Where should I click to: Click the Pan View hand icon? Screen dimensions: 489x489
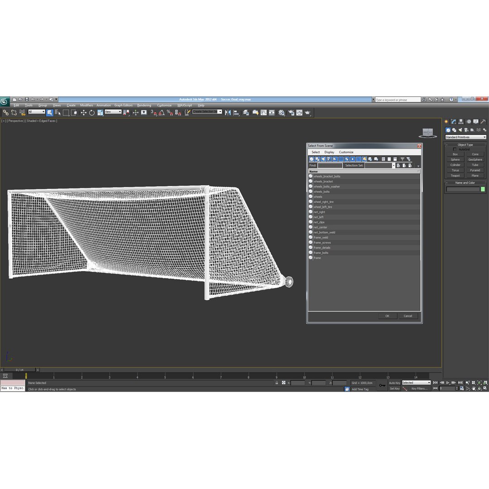tap(474, 388)
